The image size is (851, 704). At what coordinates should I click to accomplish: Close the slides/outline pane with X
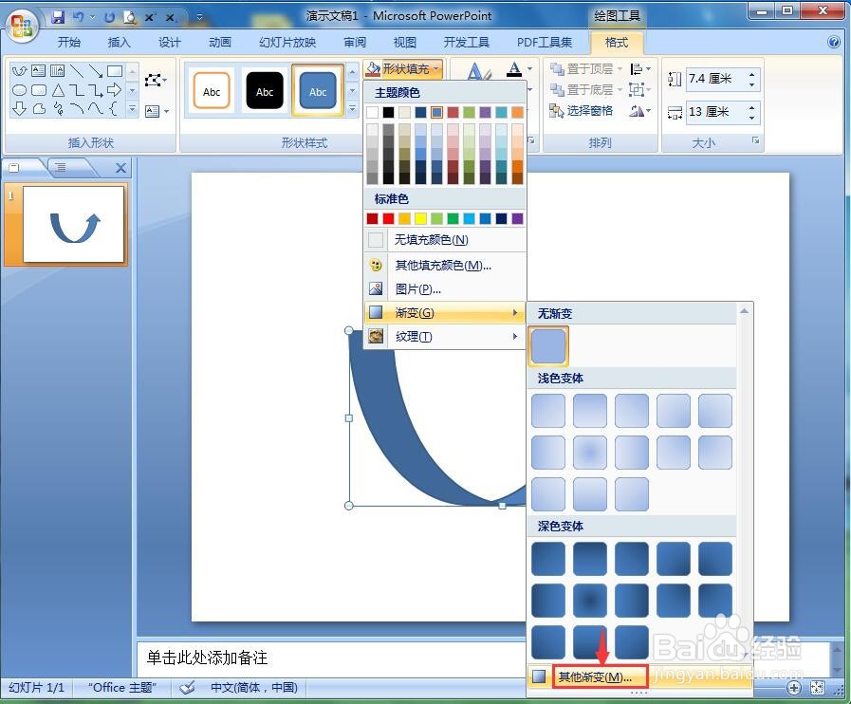(120, 168)
